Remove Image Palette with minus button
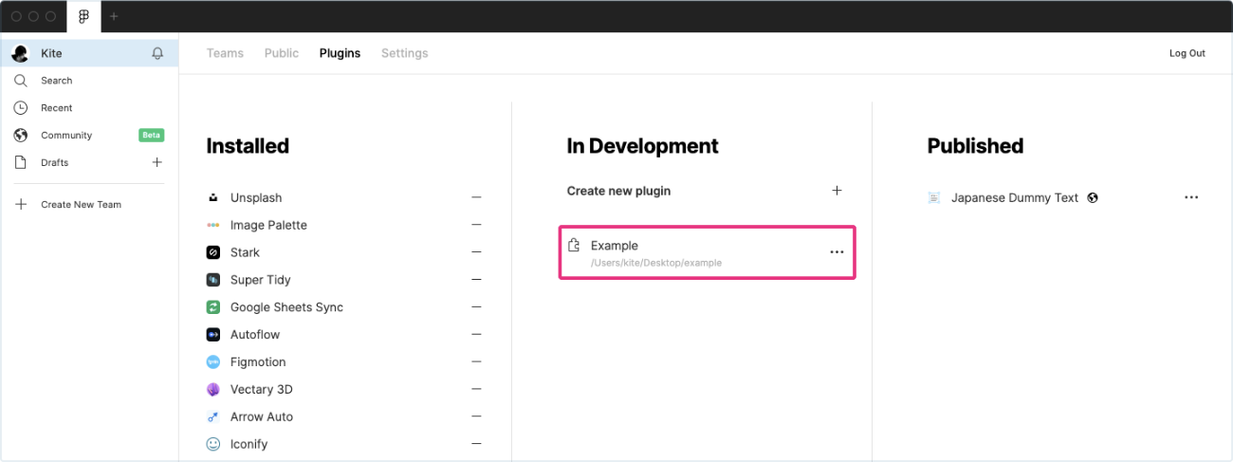Viewport: 1233px width, 462px height. 476,226
